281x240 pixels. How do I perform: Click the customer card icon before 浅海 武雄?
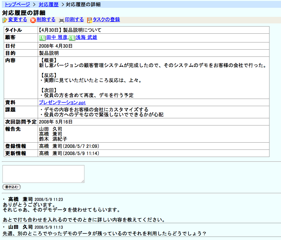tap(72, 38)
